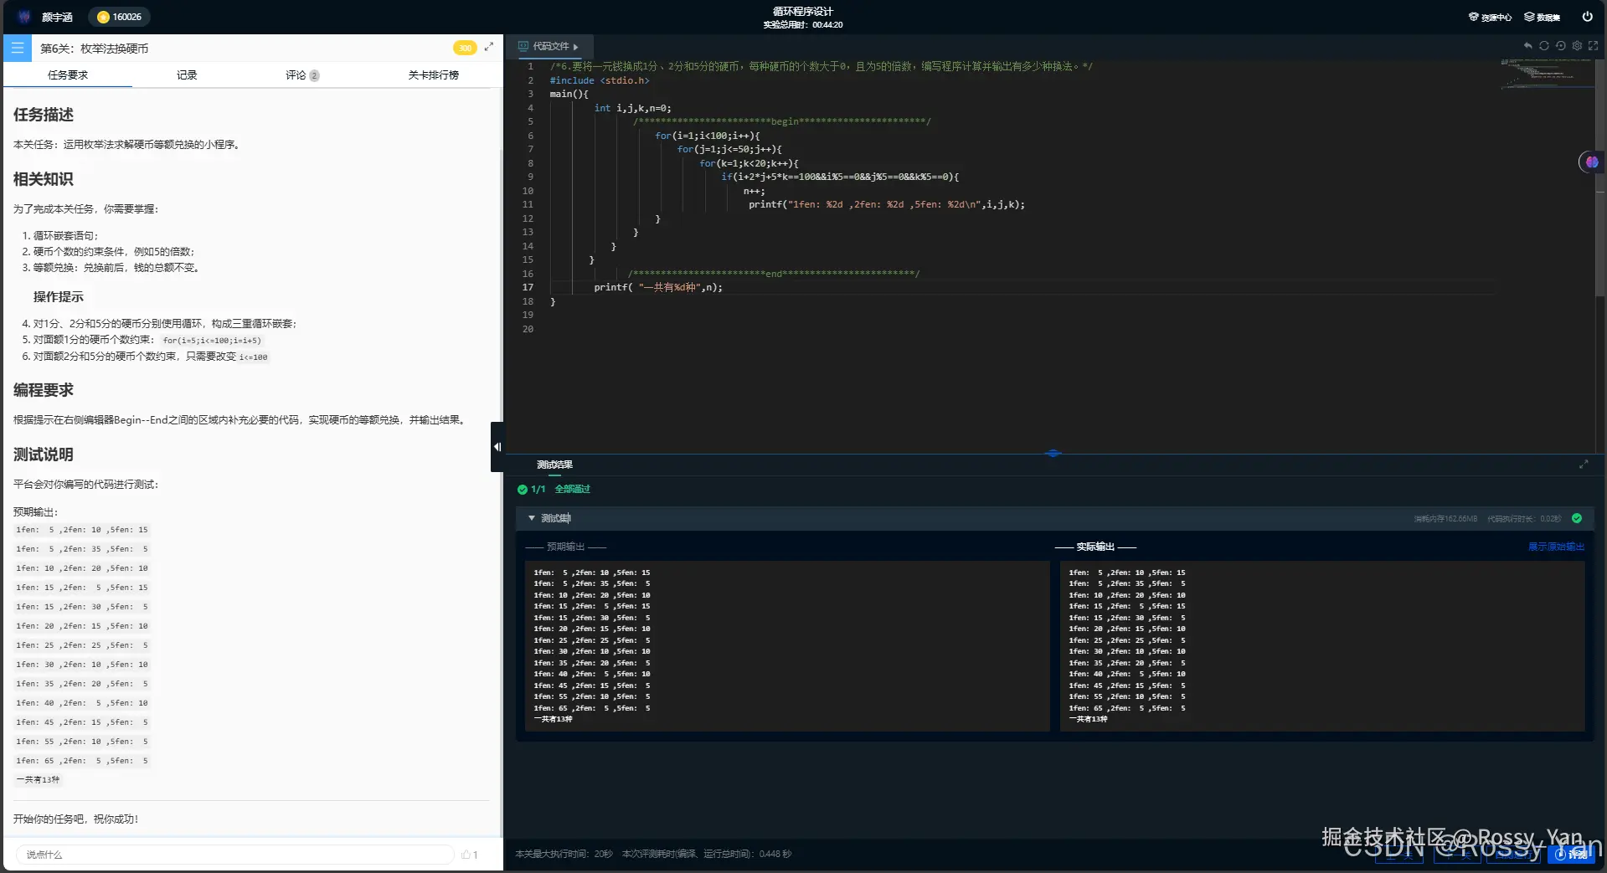Click the 预期输出 heading in test results

tap(565, 547)
